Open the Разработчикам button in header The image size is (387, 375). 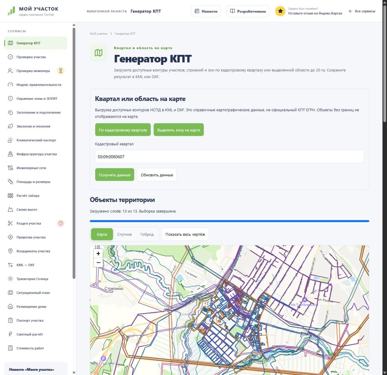248,11
